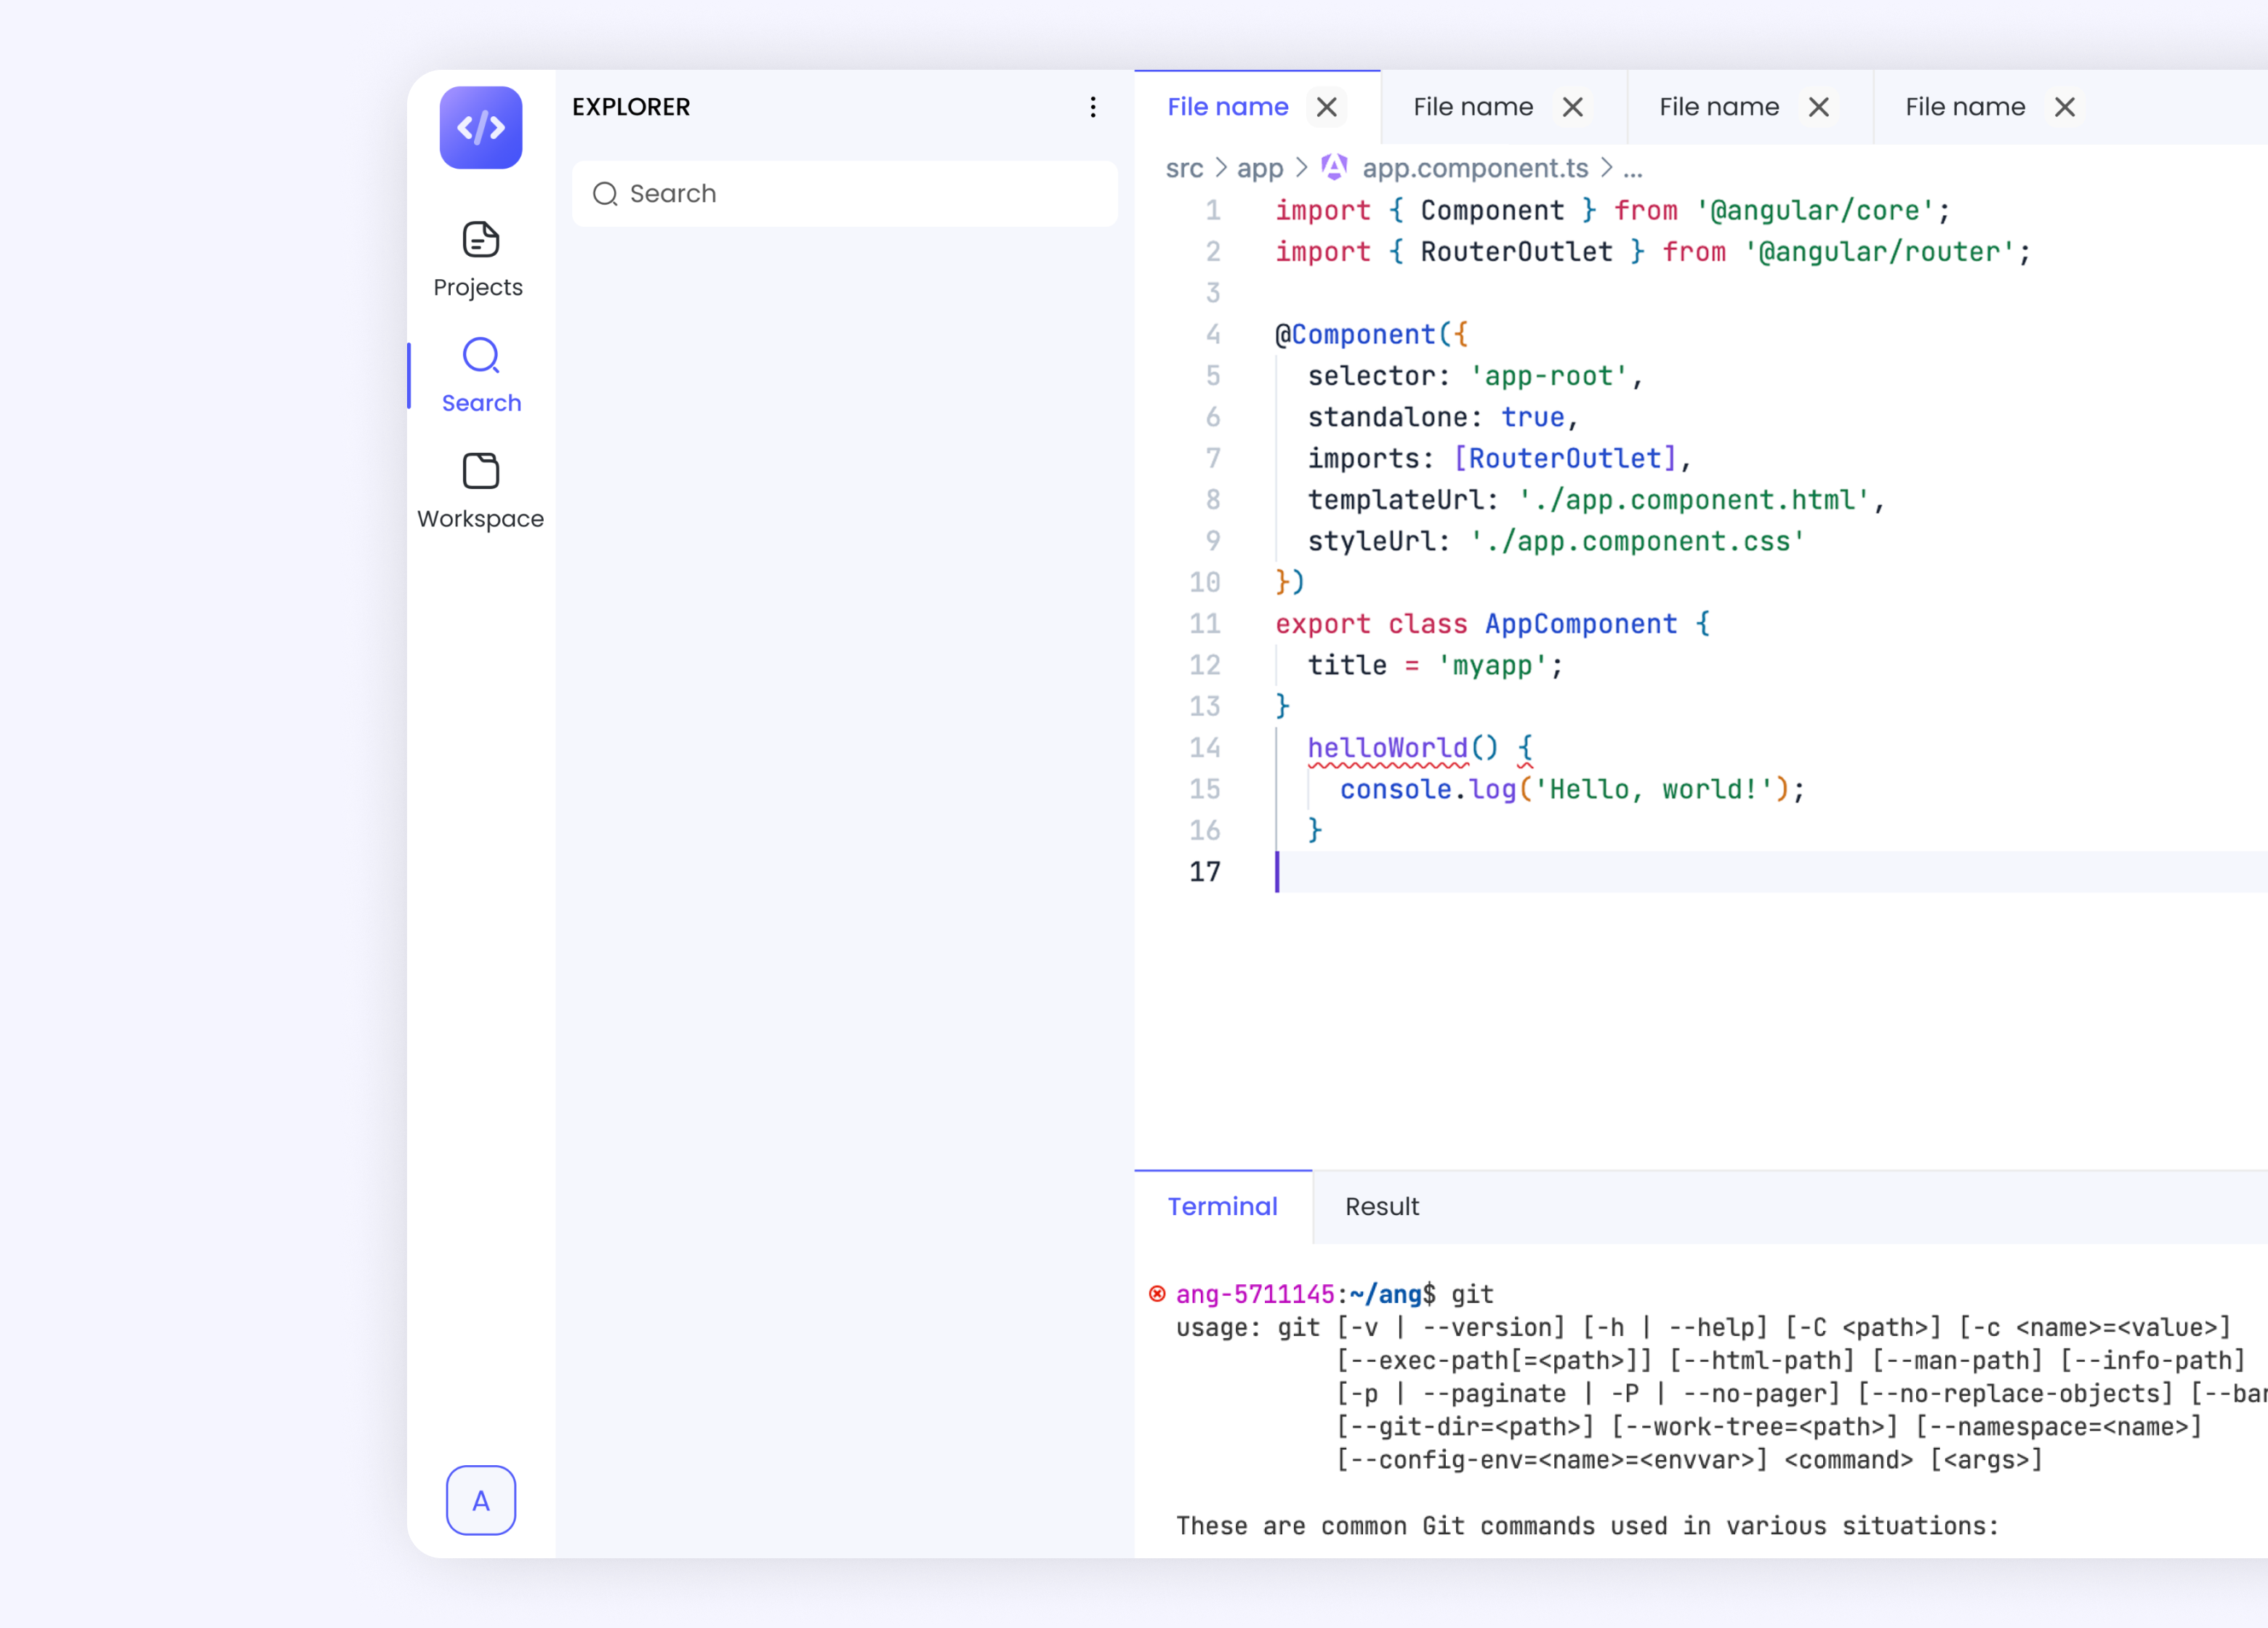This screenshot has width=2268, height=1628.
Task: Close the active highlighted File name tab
Action: (x=1327, y=107)
